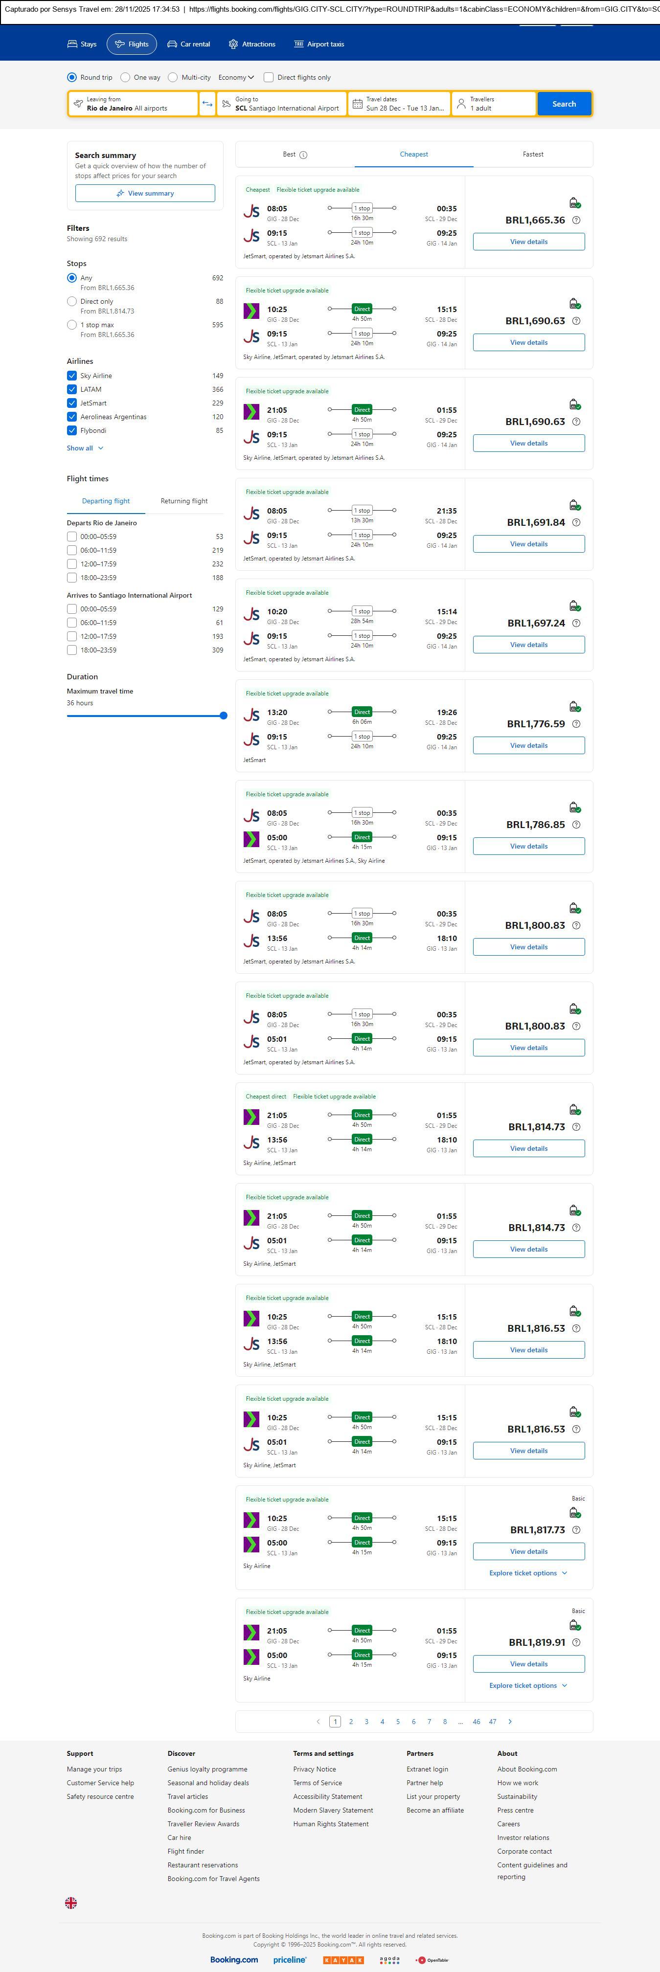This screenshot has height=1972, width=660.
Task: Switch to the Returning flight tab
Action: click(184, 501)
